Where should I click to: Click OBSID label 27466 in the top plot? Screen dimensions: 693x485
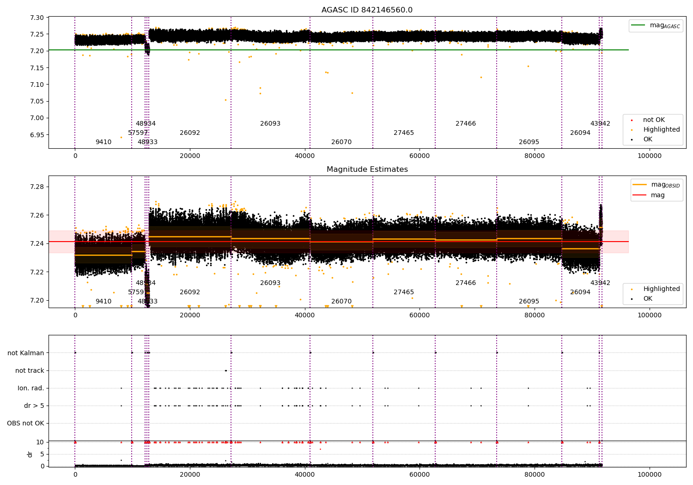466,124
